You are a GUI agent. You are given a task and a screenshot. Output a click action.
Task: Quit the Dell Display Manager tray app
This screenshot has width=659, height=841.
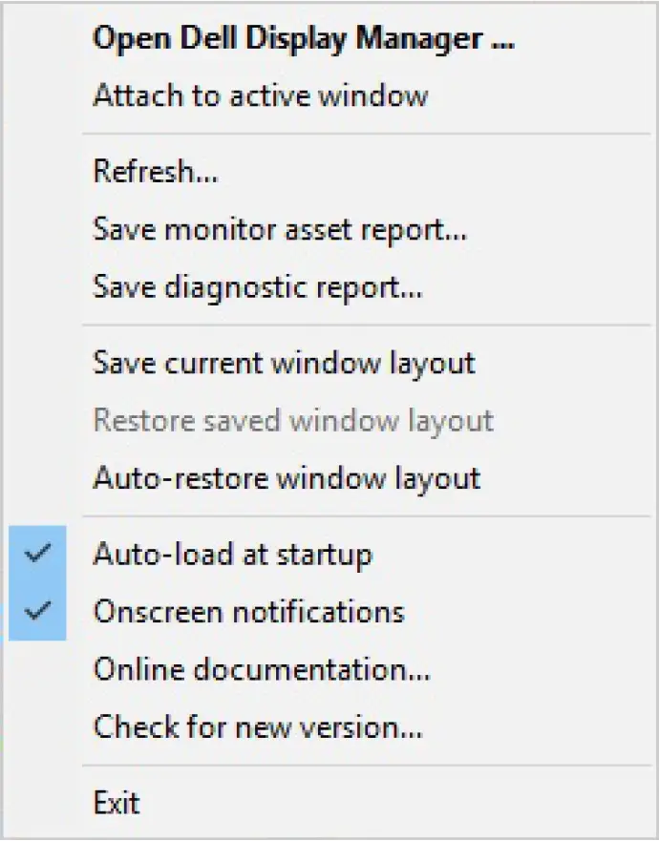click(117, 803)
